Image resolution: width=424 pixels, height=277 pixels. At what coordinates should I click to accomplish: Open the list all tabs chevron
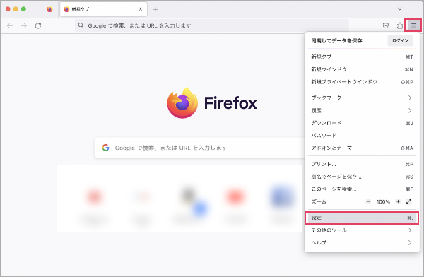tap(399, 9)
